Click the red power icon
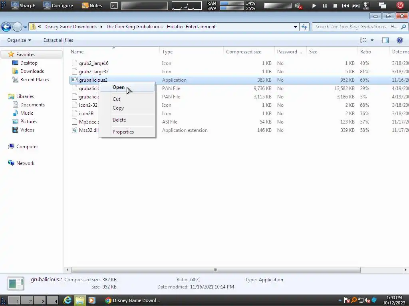 coord(400,6)
